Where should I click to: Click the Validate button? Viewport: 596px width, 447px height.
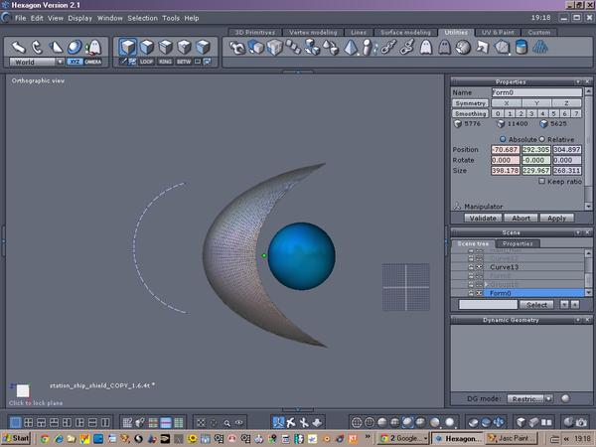(x=483, y=219)
